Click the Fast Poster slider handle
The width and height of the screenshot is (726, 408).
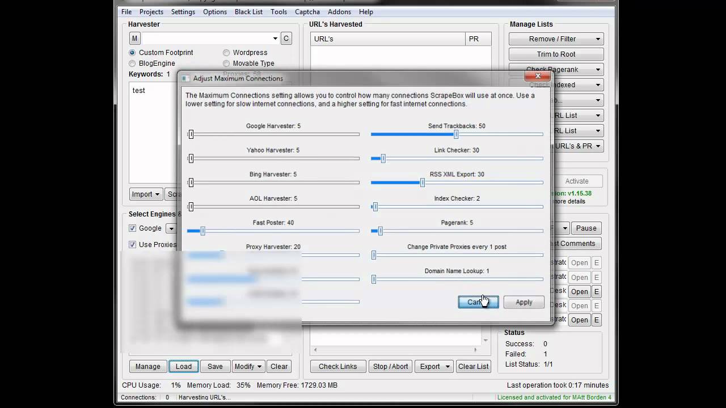tap(202, 231)
